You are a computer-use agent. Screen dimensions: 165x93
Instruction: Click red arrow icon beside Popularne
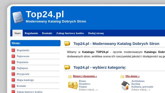tap(13, 62)
